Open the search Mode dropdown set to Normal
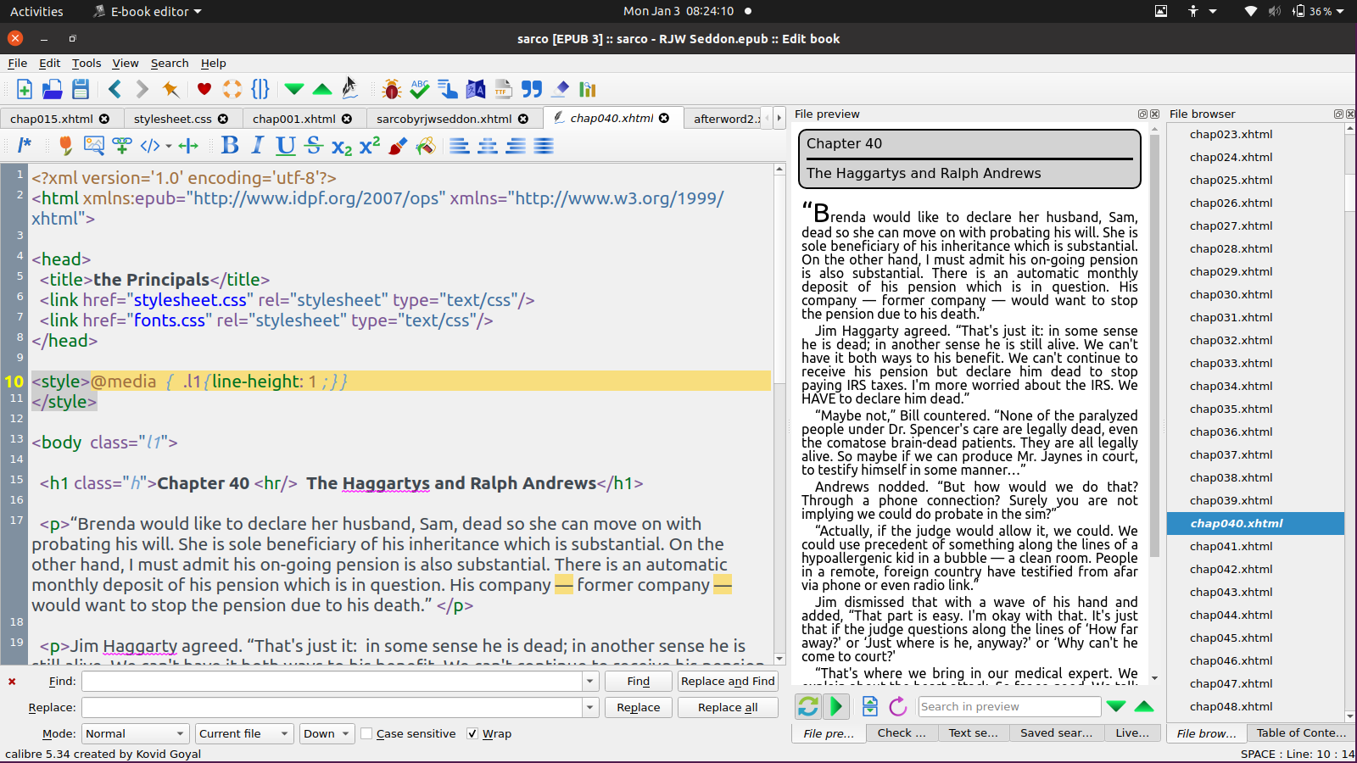 click(x=135, y=734)
